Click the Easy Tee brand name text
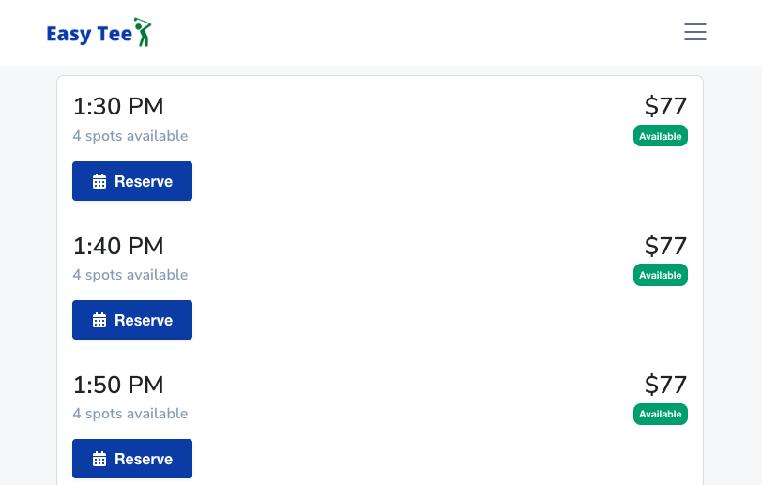 tap(89, 34)
